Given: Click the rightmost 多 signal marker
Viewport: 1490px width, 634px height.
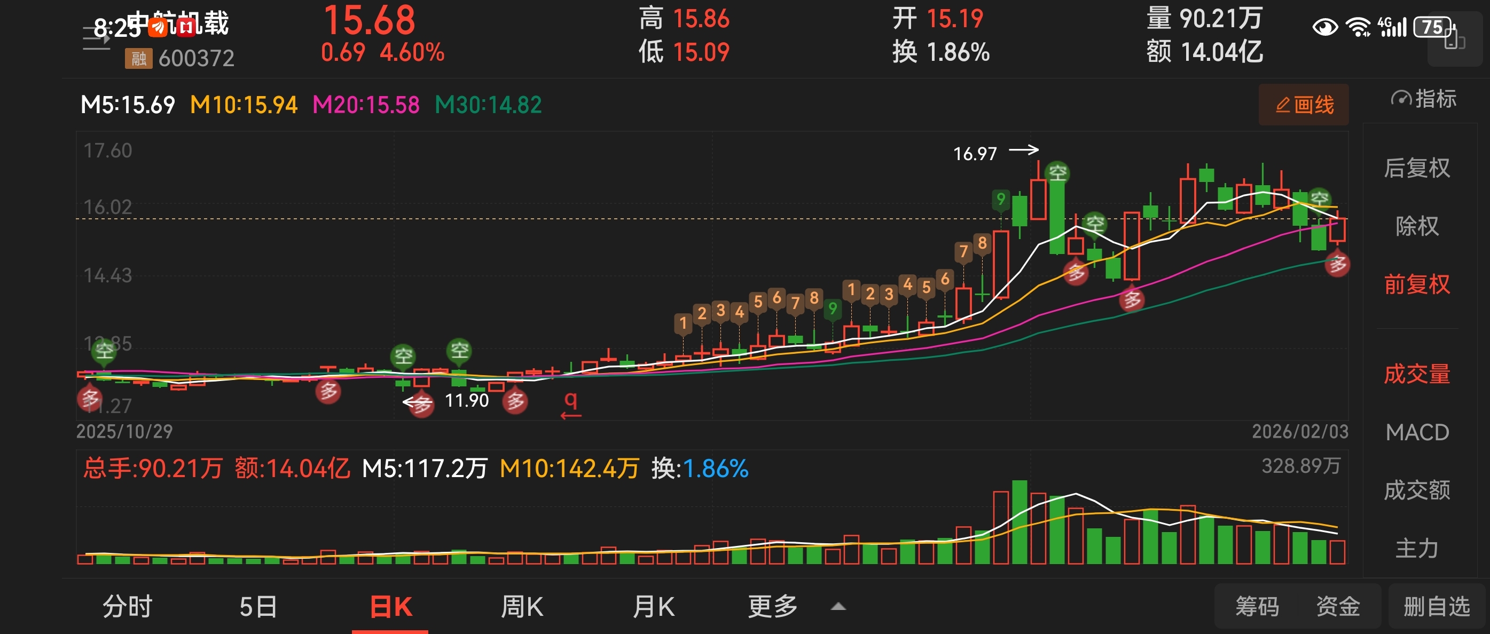Looking at the screenshot, I should click(1337, 264).
